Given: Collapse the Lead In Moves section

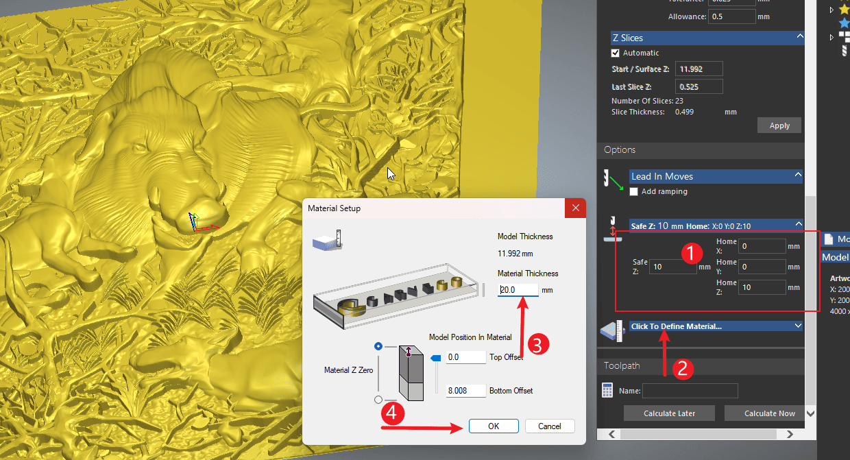Looking at the screenshot, I should click(x=798, y=176).
